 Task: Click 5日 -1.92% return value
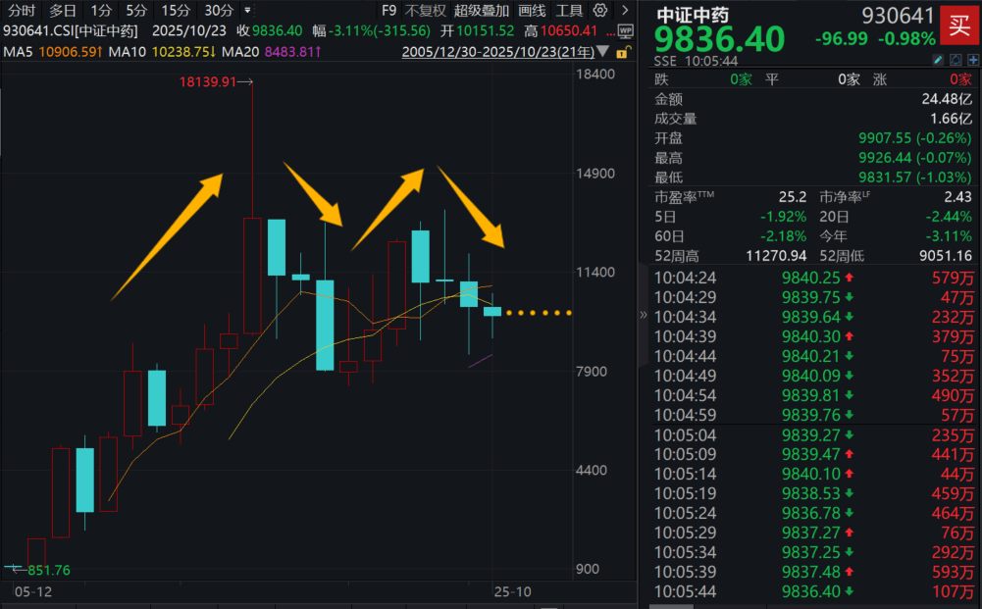783,217
